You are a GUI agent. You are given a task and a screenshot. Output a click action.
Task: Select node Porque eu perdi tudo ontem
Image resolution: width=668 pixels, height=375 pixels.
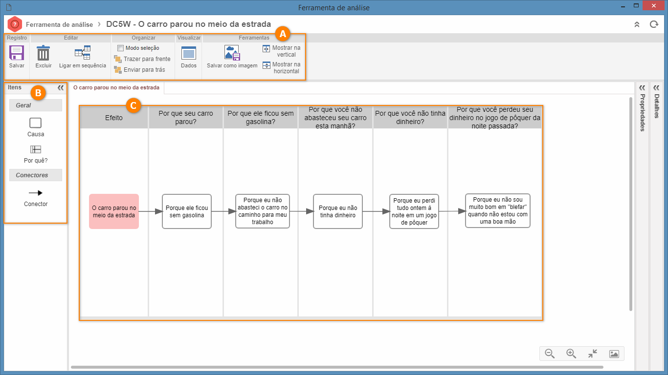coord(414,211)
